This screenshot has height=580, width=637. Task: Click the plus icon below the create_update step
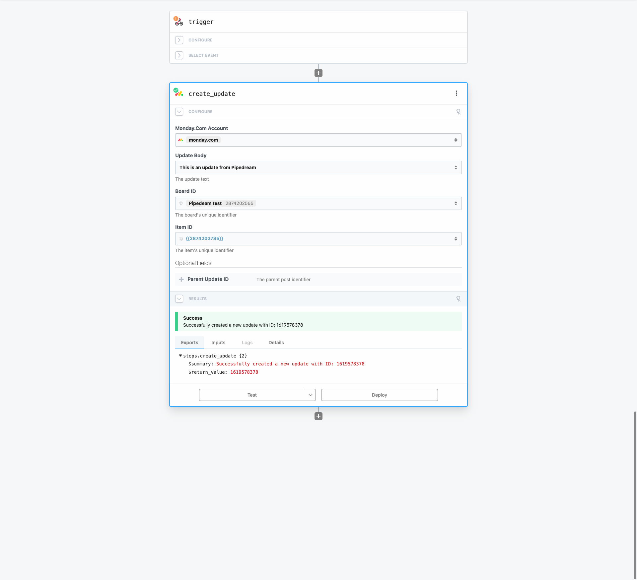click(318, 416)
